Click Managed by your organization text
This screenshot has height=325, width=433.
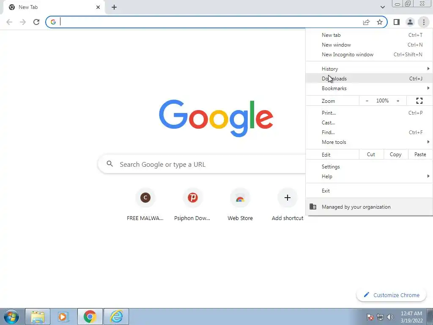(x=356, y=207)
